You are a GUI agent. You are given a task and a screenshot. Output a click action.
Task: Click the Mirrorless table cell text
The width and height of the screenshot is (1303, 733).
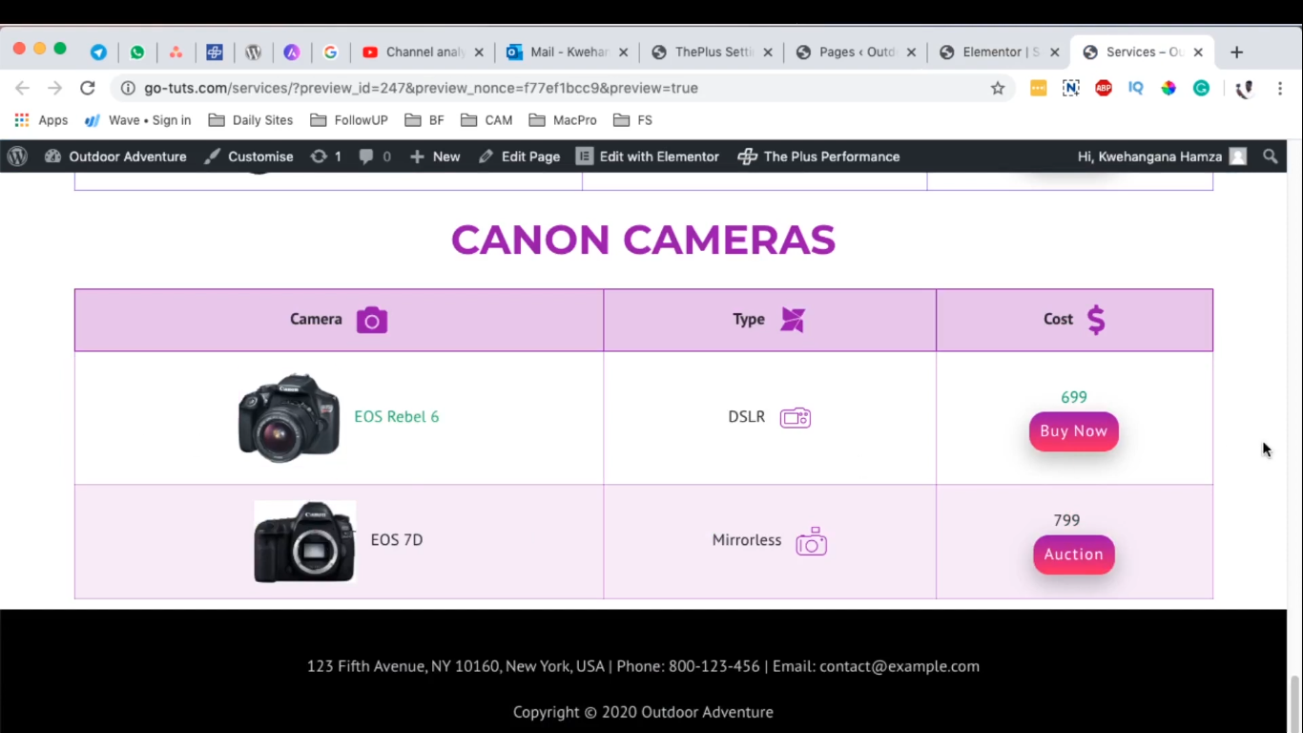[747, 540]
